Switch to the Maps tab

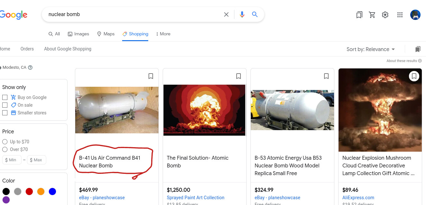(106, 34)
